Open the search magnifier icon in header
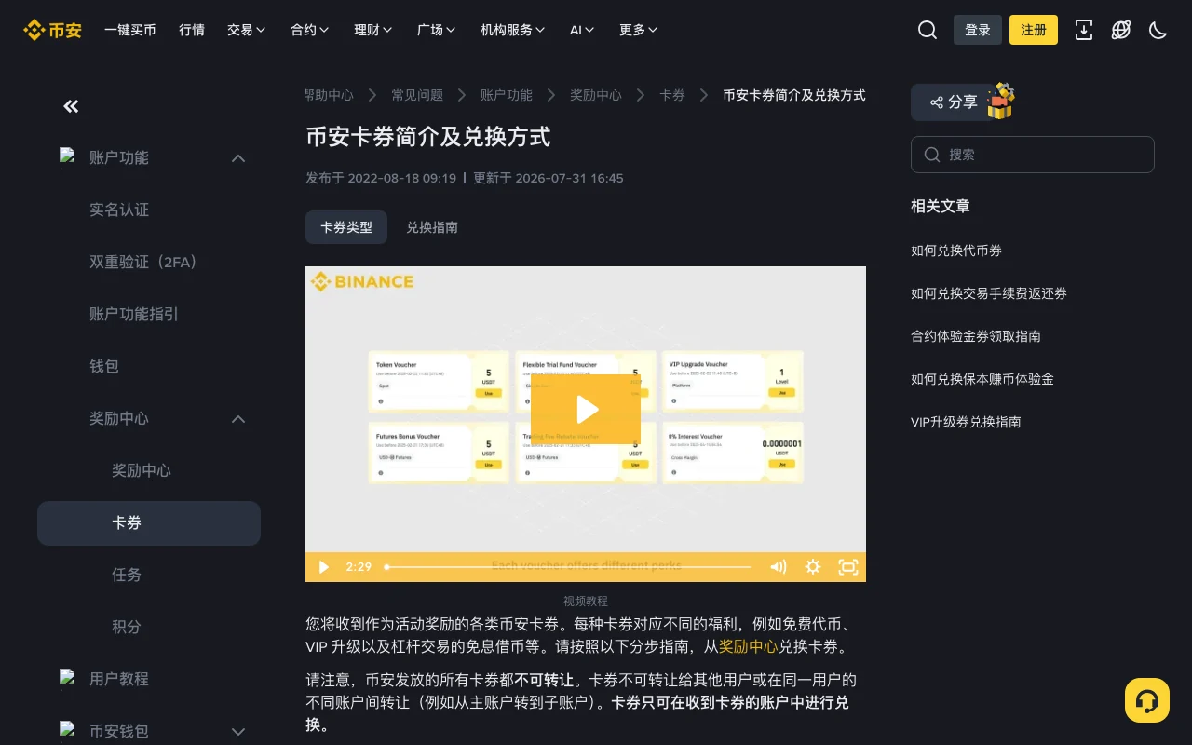The image size is (1192, 745). pos(928,30)
